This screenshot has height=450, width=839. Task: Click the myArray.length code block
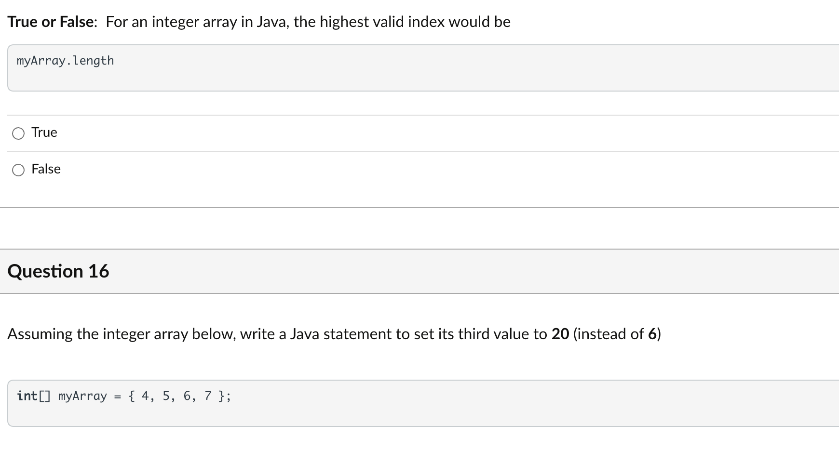pyautogui.click(x=65, y=60)
